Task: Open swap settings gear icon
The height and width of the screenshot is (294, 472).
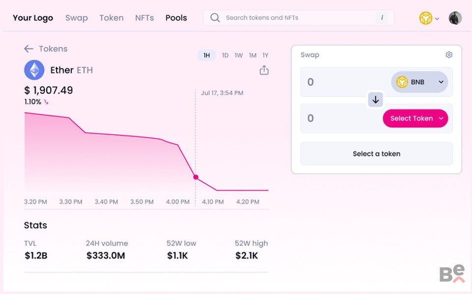Action: [x=449, y=55]
